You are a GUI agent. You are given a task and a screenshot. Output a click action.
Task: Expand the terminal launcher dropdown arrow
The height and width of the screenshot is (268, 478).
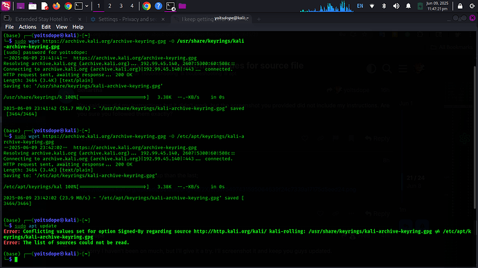click(x=87, y=6)
